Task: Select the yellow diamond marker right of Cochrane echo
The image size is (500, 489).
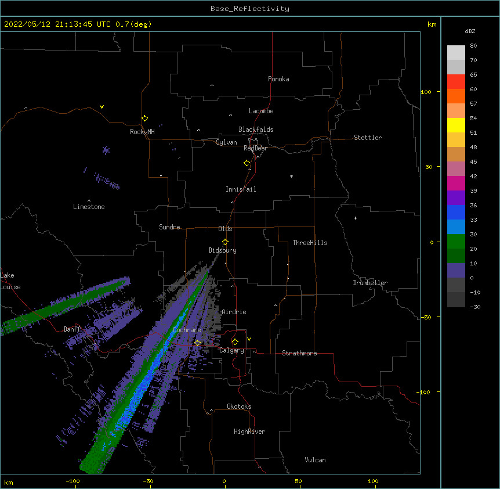Action: click(197, 343)
